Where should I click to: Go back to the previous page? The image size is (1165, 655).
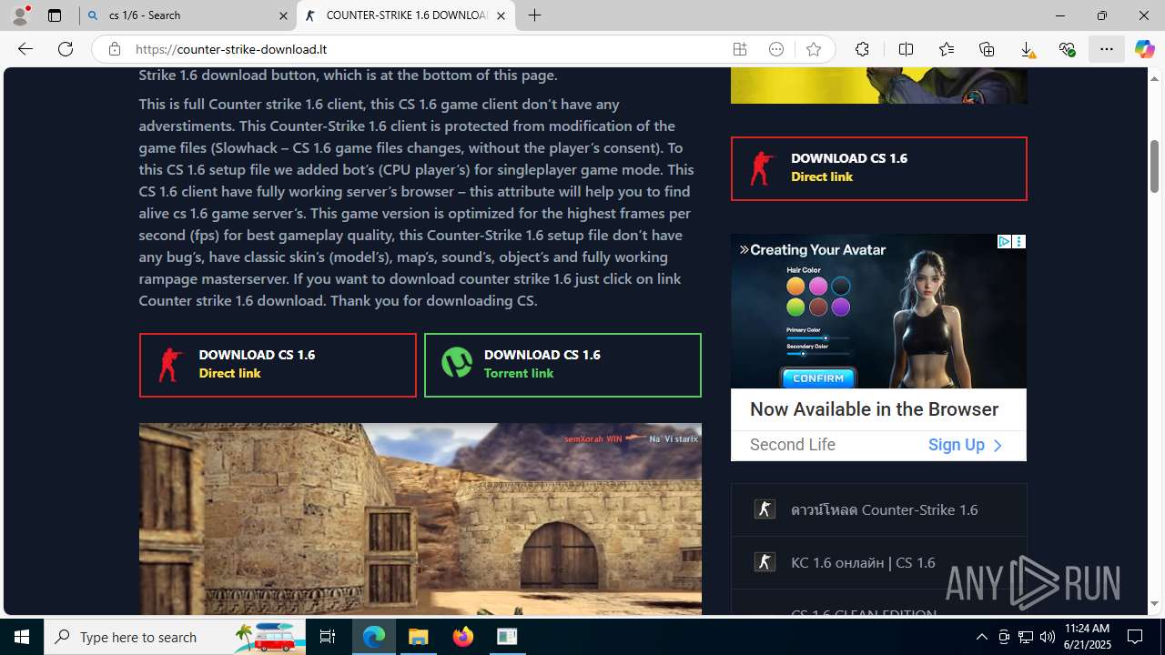(25, 49)
